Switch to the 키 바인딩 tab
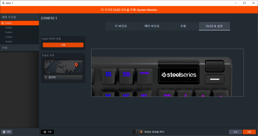Viewport: 258px width, 136px height. coord(121,26)
